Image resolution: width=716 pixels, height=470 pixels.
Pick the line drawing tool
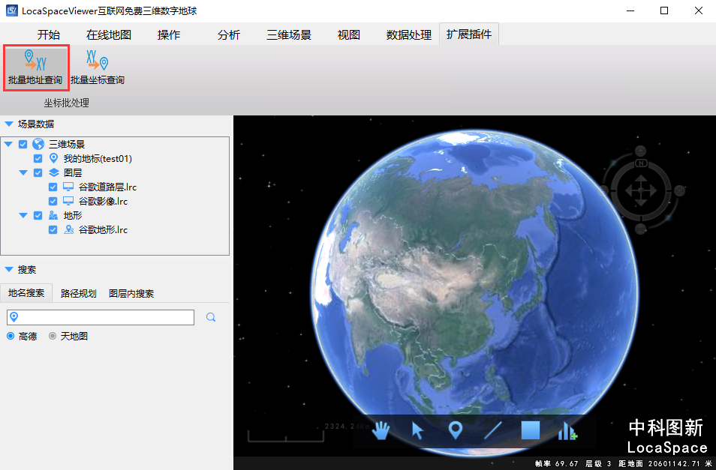(492, 430)
